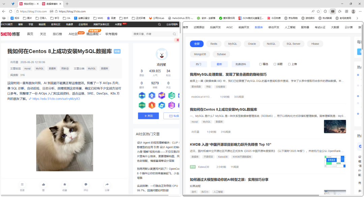Viewport: 364px width, 197px height.
Task: Switch to the AIGC category tab
Action: tap(230, 27)
